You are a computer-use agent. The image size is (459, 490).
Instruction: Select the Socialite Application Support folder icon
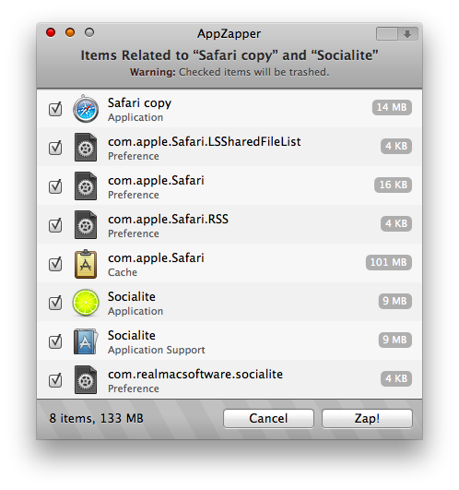86,341
